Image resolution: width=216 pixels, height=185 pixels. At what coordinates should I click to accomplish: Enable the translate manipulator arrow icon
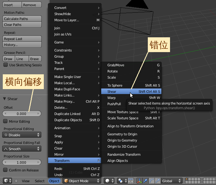[x=145, y=181]
